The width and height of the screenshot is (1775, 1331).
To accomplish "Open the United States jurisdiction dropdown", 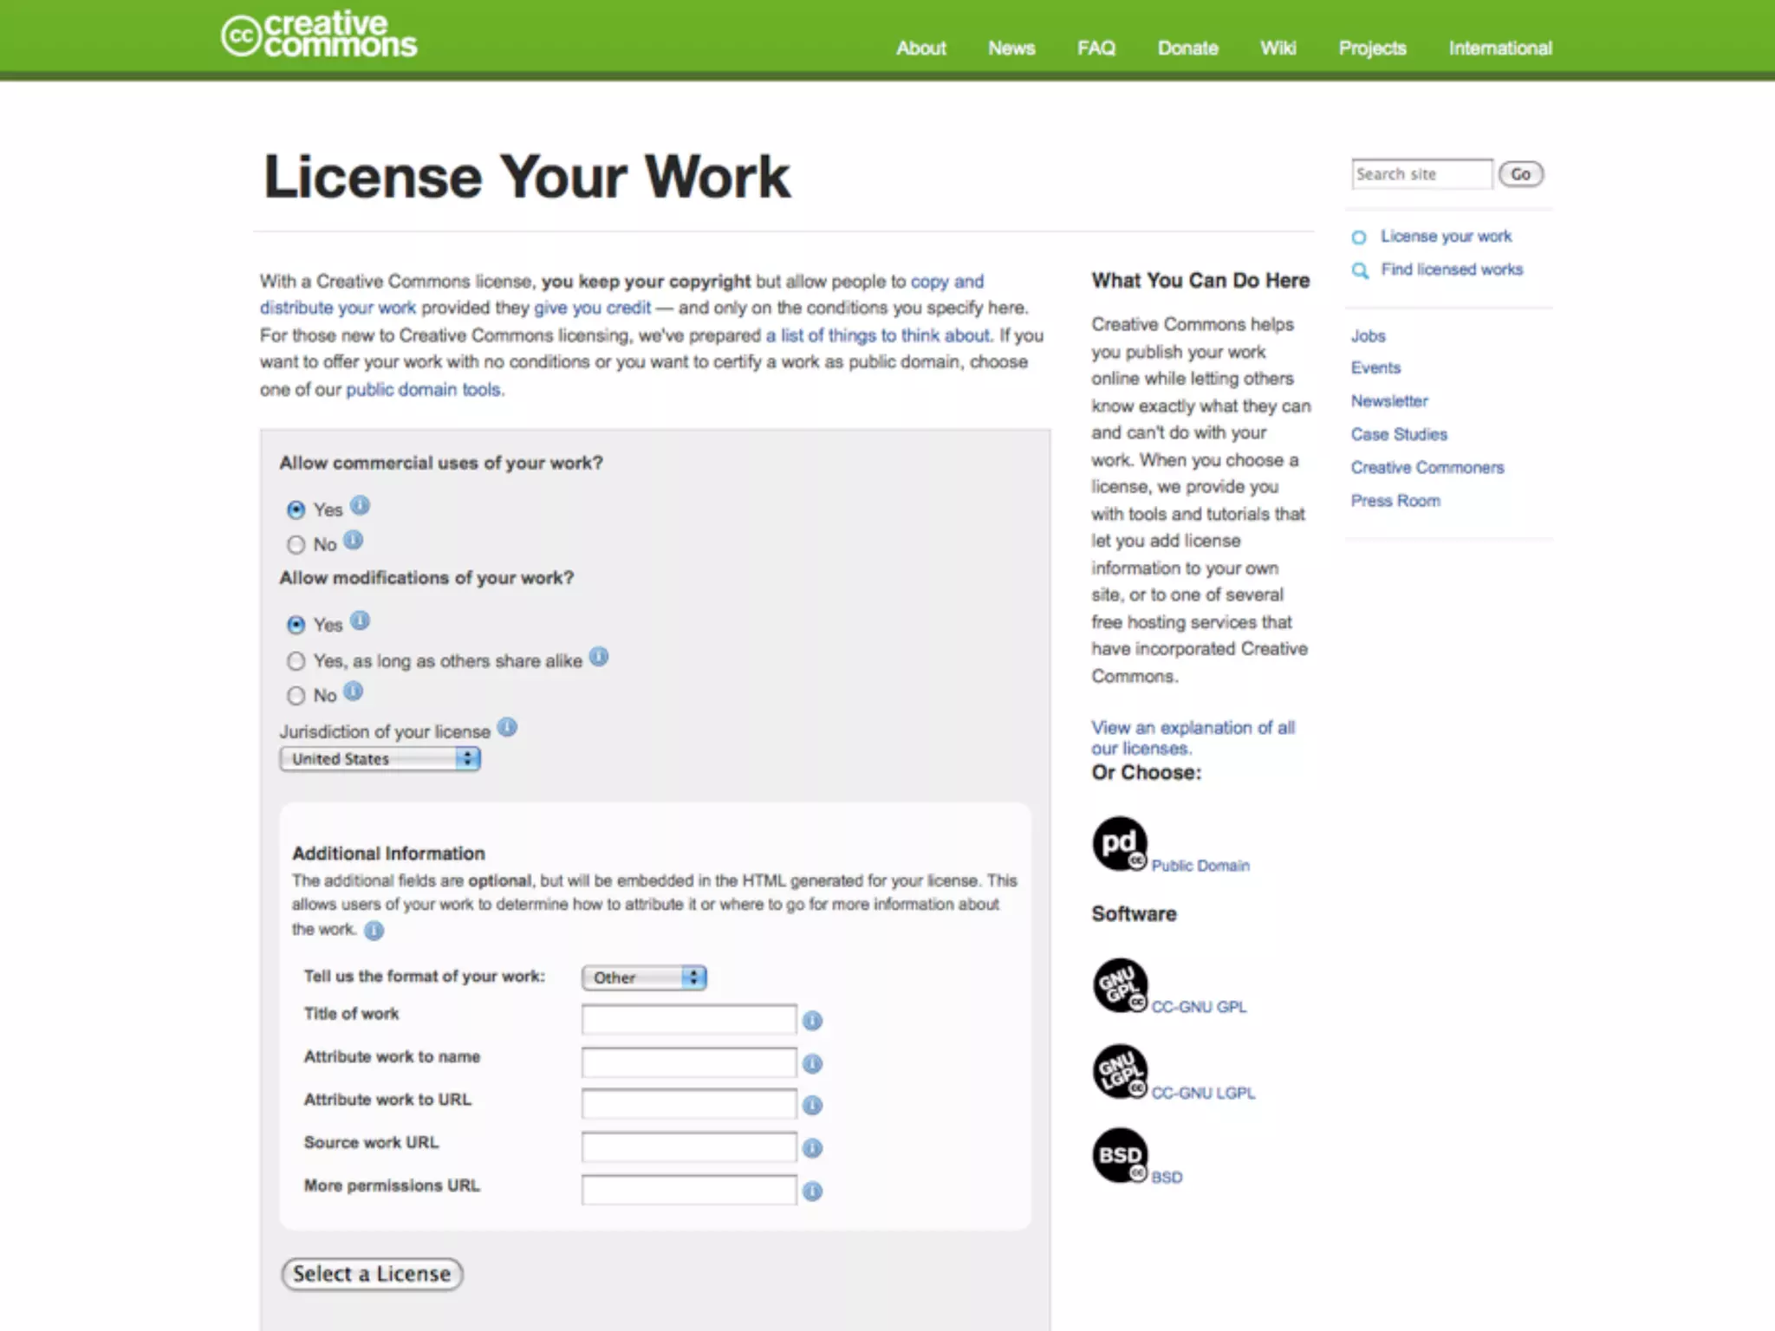I will [380, 759].
